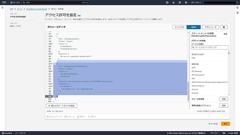240x135 pixels.
Task: Click the Suggestions findings indicator
Action: click(x=92, y=117)
